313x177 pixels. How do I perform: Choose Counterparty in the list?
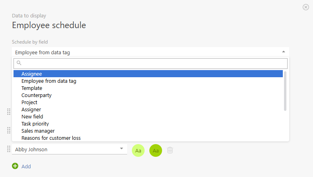click(37, 95)
